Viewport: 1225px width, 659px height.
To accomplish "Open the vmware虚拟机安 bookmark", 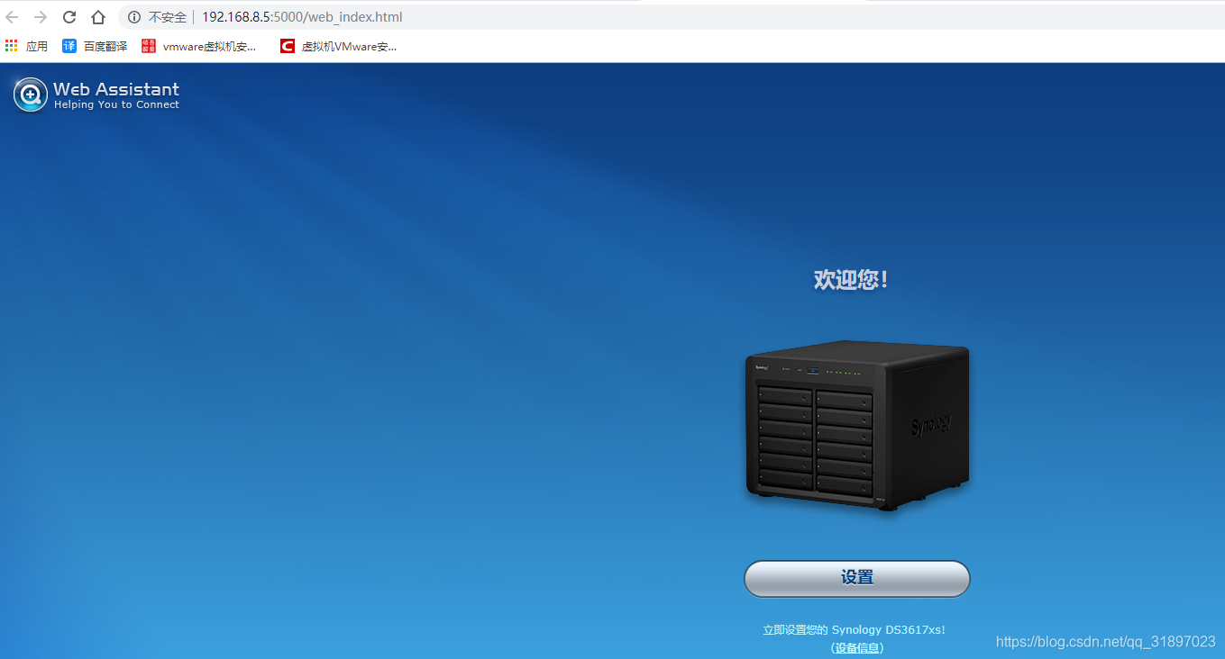I will (x=199, y=46).
